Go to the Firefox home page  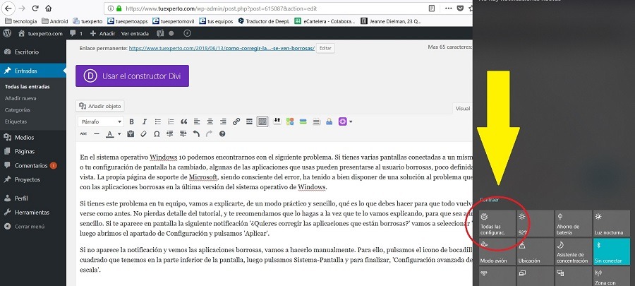coord(48,8)
